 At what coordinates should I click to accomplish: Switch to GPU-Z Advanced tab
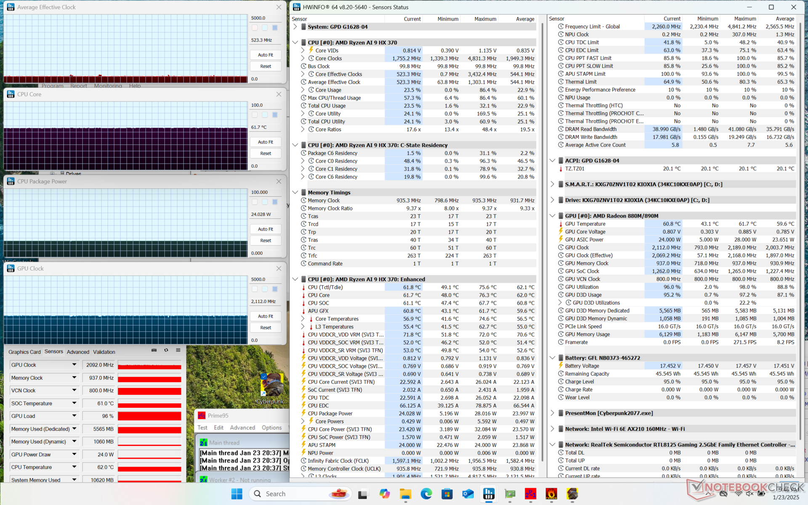pos(78,352)
